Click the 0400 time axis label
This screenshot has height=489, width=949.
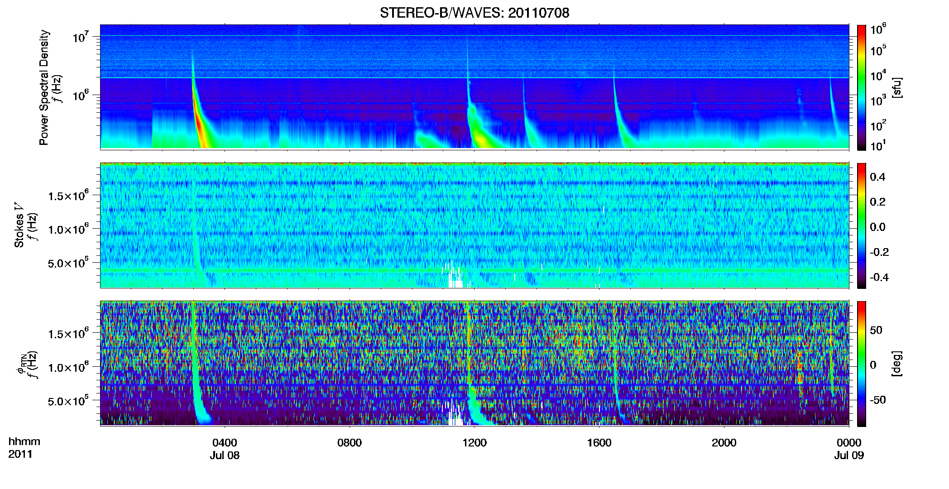225,443
